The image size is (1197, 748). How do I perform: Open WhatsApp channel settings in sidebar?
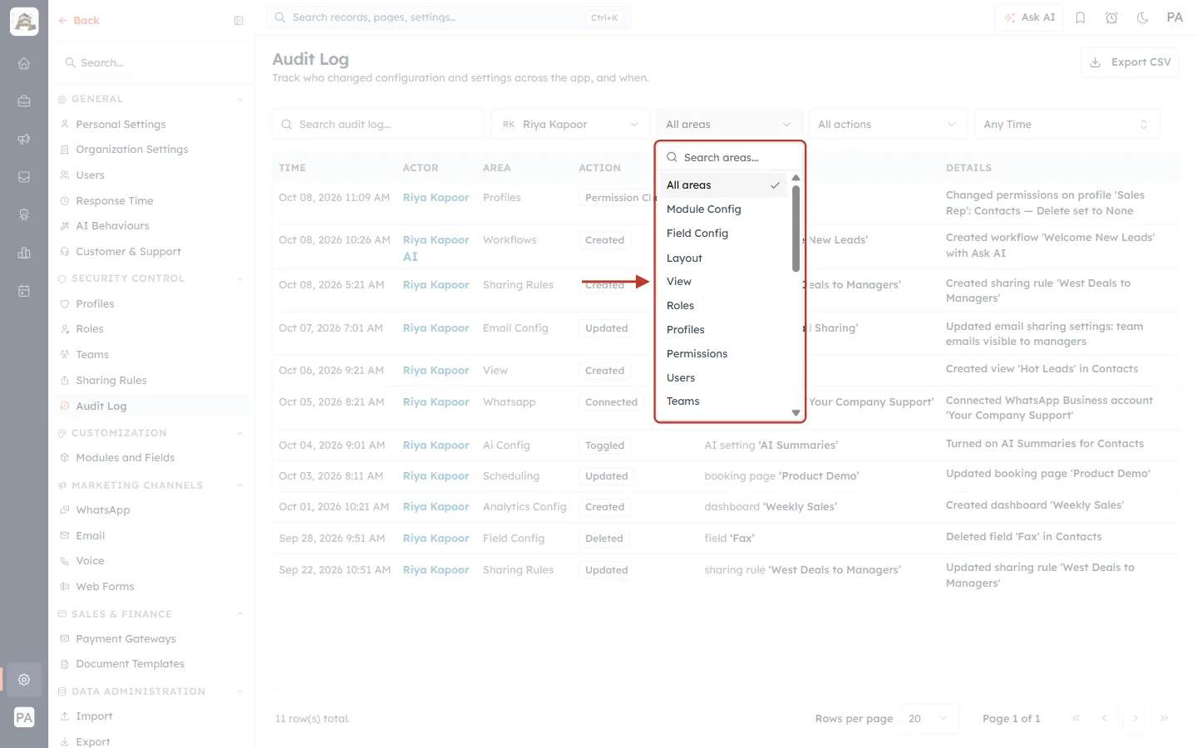pos(103,510)
